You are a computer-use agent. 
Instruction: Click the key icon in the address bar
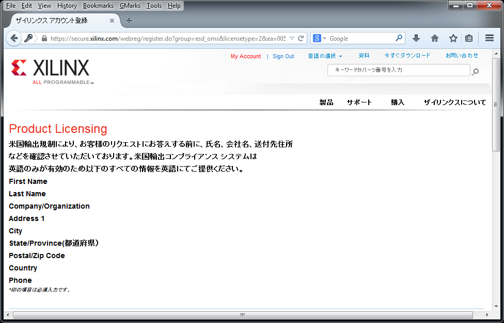28,39
